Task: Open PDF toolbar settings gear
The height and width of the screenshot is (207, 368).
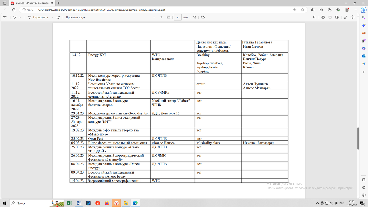Action: [353, 17]
